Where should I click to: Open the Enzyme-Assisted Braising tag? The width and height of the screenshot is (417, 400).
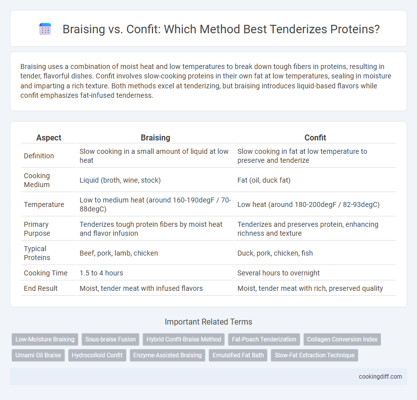(167, 355)
